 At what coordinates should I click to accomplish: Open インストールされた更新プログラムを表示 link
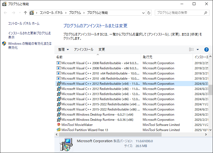[x=29, y=35]
